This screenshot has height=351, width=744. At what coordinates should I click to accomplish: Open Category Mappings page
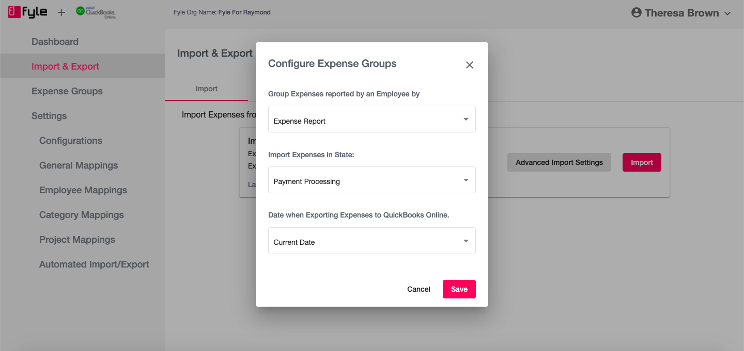[82, 215]
